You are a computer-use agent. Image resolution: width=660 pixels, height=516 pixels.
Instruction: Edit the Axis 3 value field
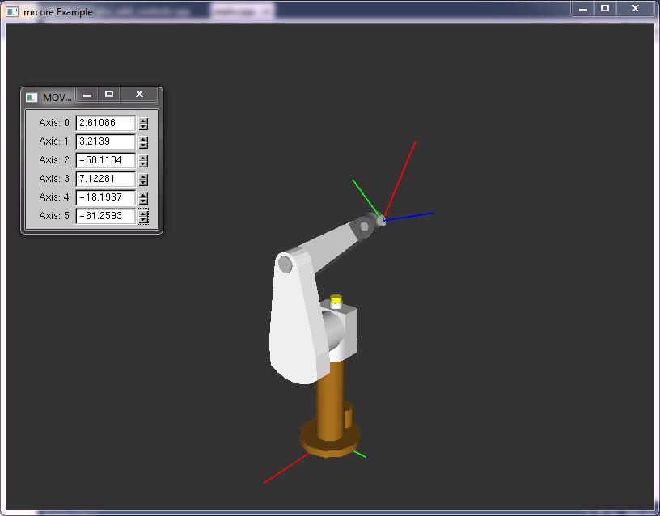(x=104, y=179)
